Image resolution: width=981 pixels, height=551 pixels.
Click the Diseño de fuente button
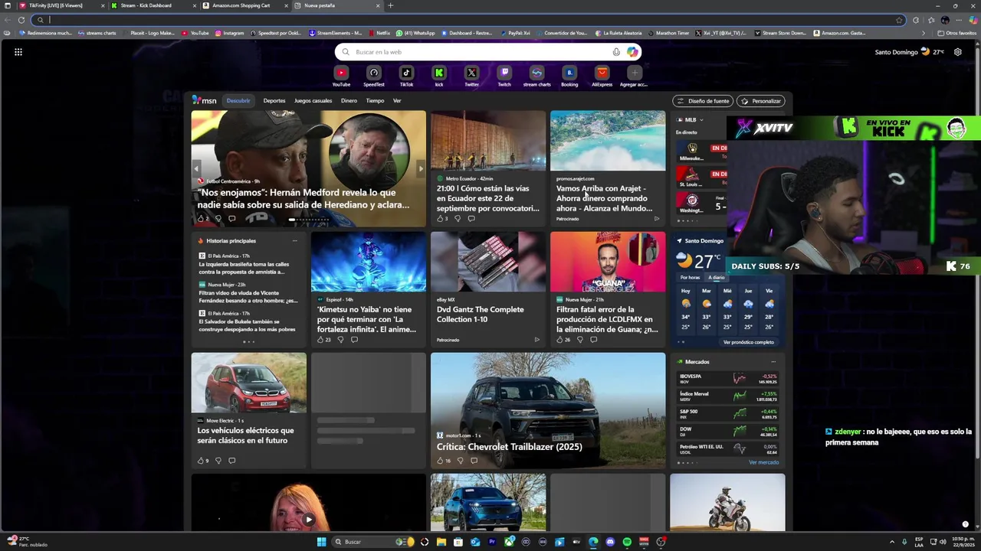coord(703,101)
